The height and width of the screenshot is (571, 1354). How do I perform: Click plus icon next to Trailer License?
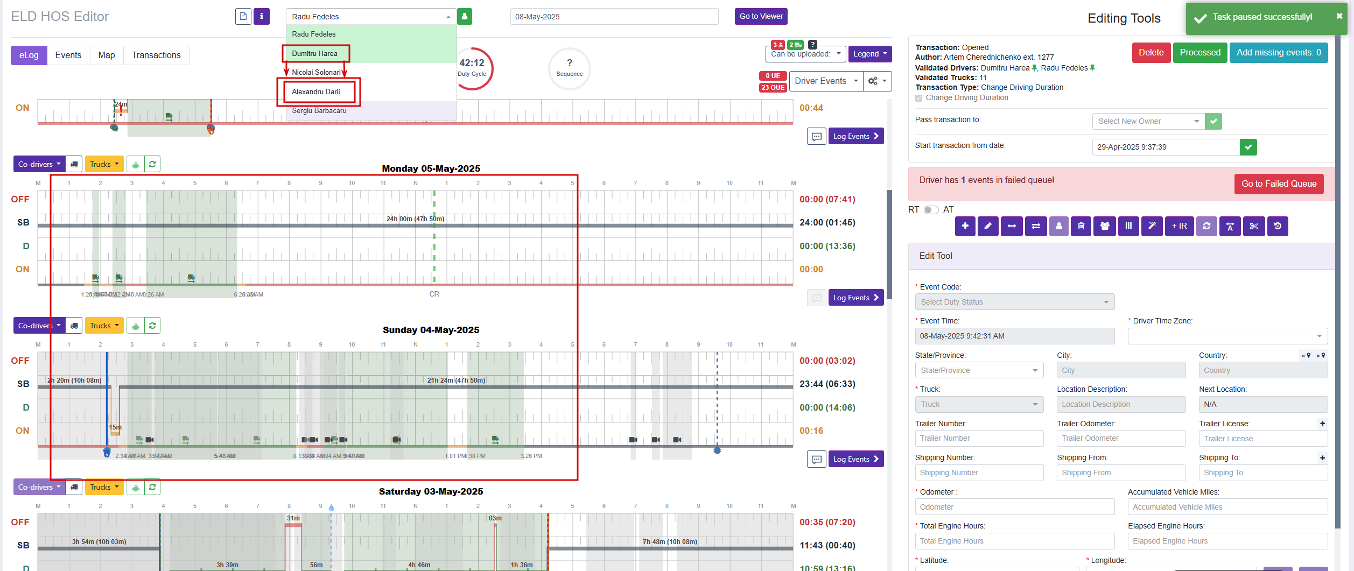[x=1322, y=424]
